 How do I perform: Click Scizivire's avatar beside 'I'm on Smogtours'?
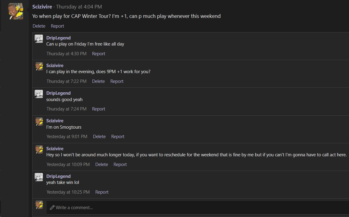(x=39, y=122)
